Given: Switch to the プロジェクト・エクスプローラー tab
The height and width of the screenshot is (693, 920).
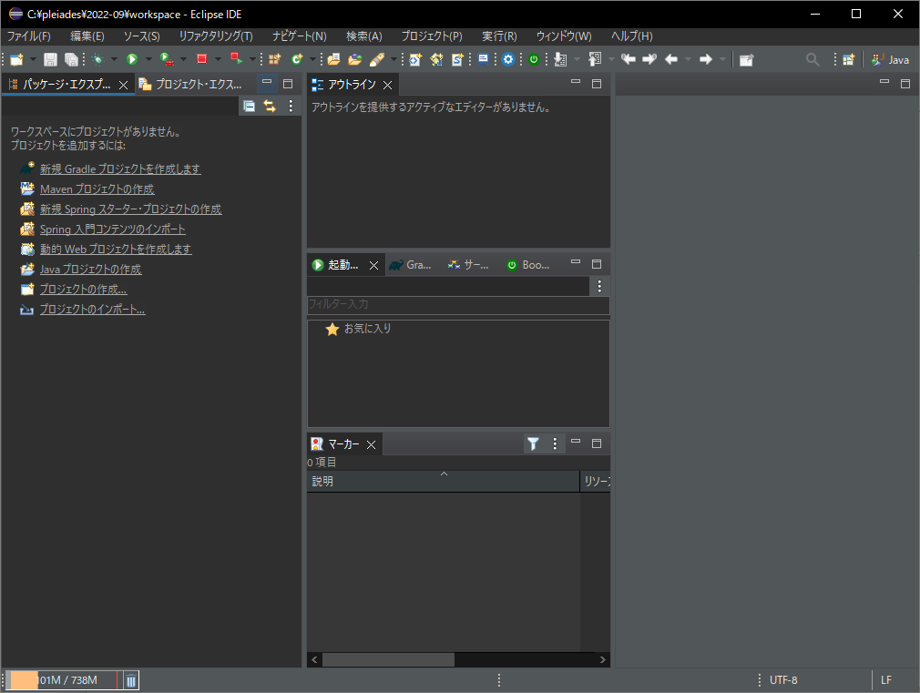Looking at the screenshot, I should tap(191, 85).
